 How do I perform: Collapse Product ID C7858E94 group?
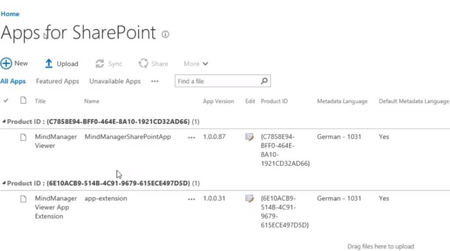point(4,121)
